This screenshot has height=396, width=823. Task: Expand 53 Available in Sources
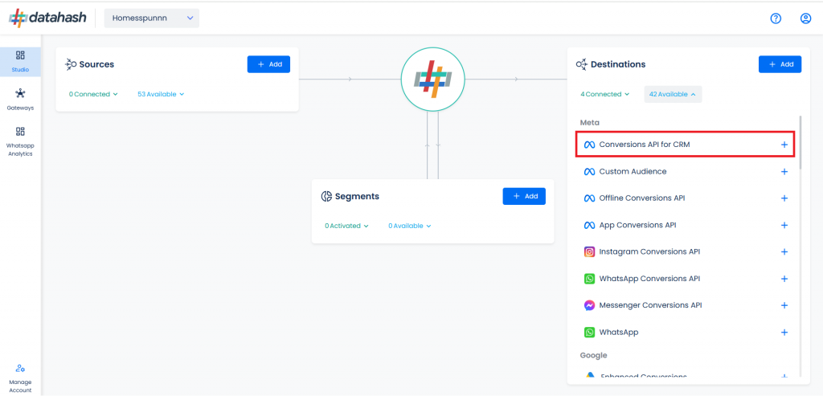point(161,95)
